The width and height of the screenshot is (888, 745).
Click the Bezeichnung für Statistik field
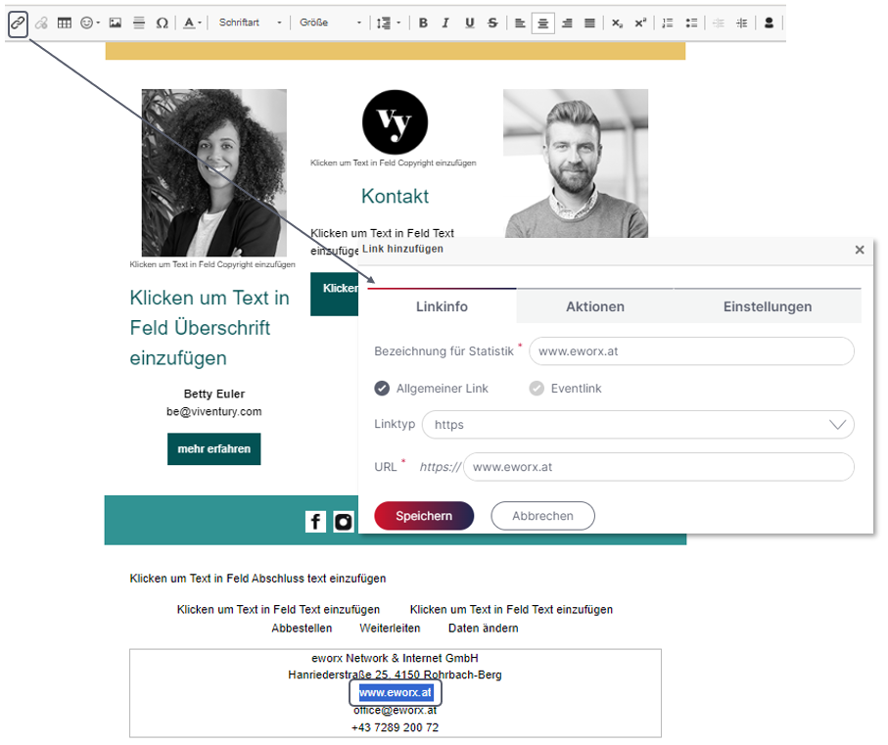(691, 351)
